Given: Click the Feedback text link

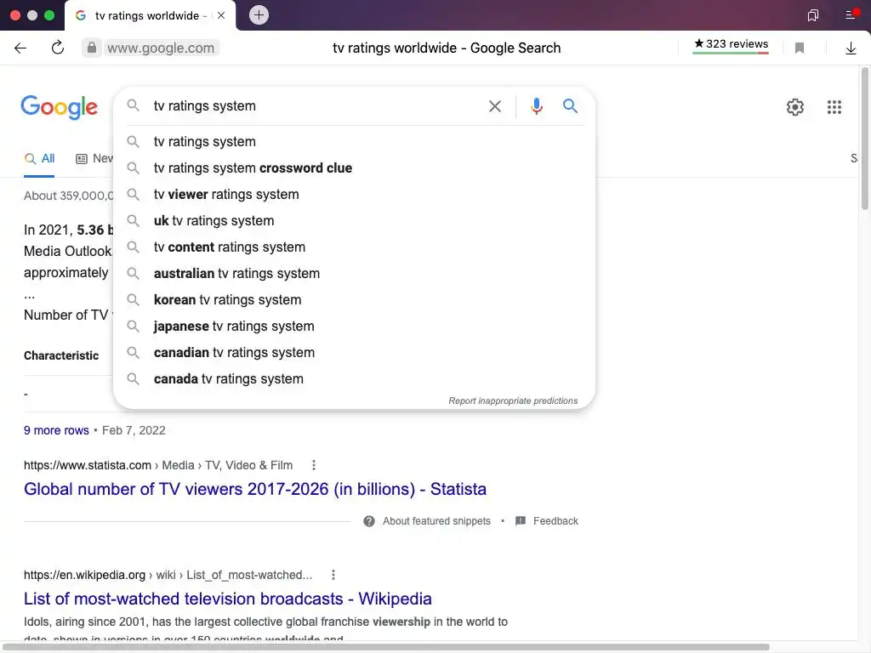Looking at the screenshot, I should point(555,521).
